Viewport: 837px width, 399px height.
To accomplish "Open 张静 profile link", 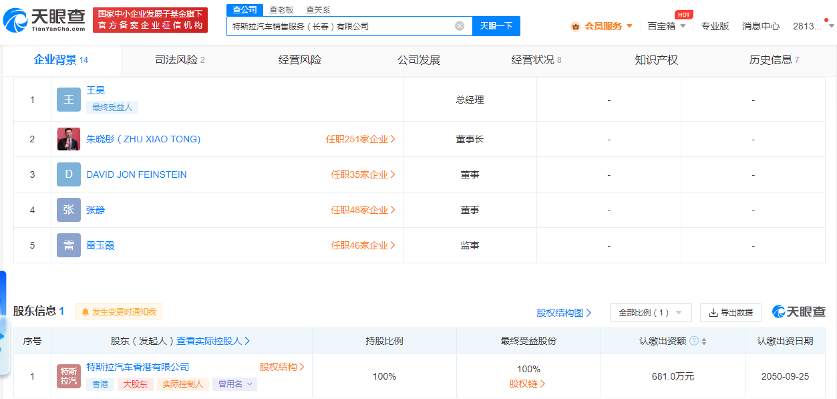I will (x=96, y=210).
